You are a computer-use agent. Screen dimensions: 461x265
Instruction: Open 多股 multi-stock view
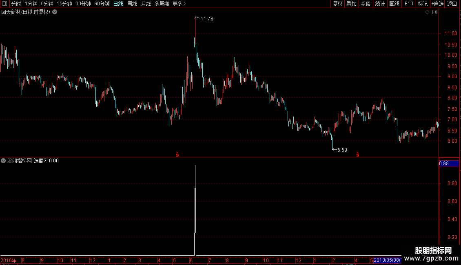366,4
